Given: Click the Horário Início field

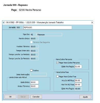Looking at the screenshot, I should pyautogui.click(x=35, y=39).
